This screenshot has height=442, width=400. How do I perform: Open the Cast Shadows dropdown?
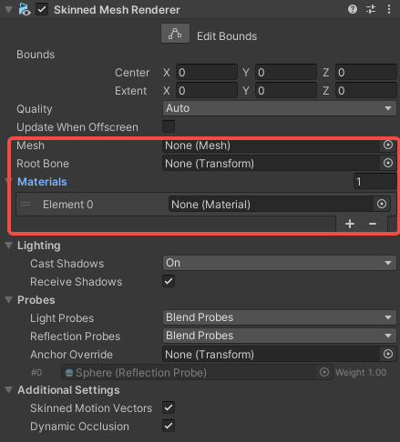click(x=279, y=263)
